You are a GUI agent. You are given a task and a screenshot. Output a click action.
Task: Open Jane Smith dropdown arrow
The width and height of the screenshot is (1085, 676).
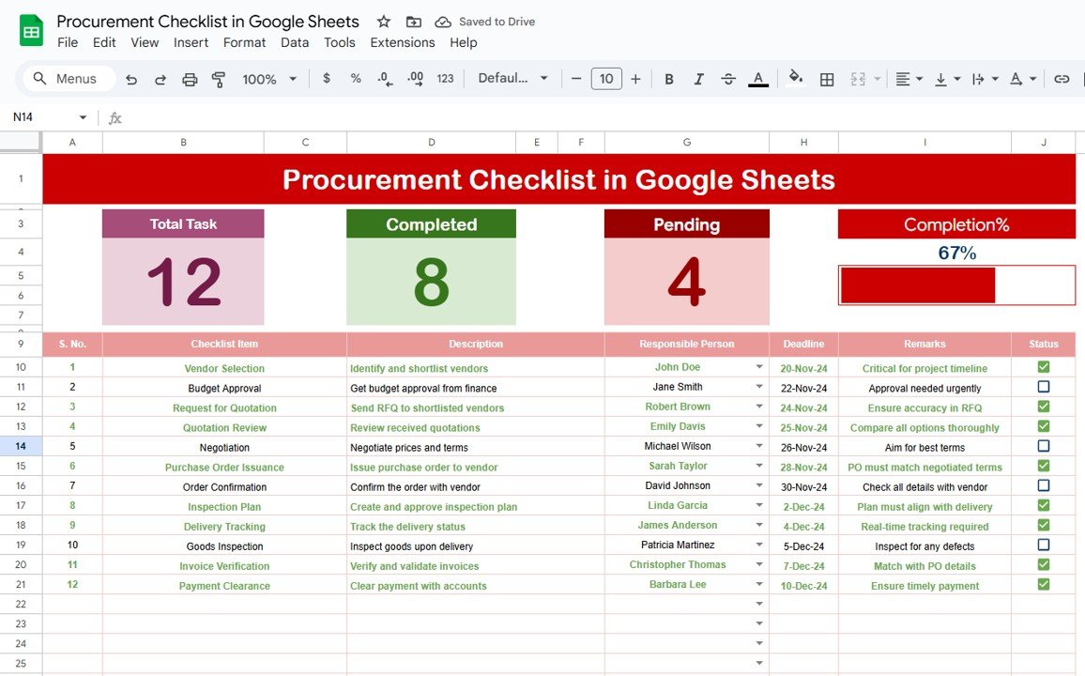(x=759, y=387)
